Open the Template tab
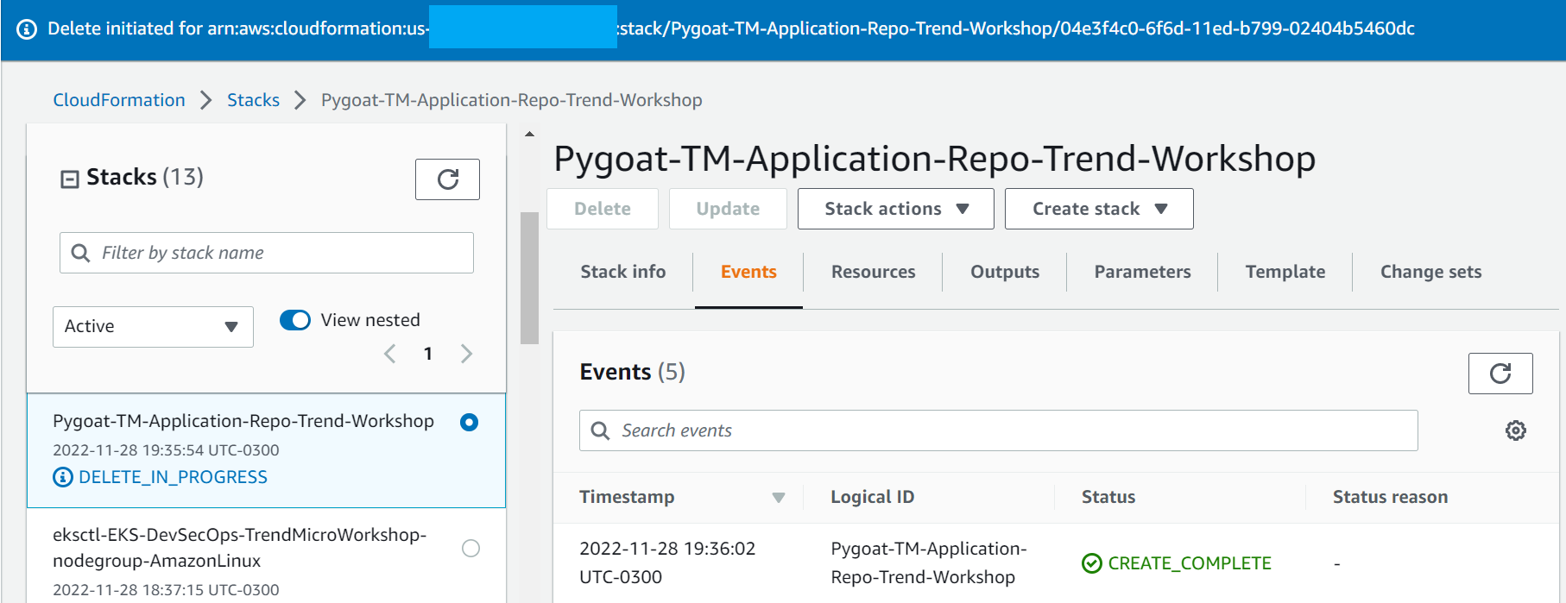The image size is (1566, 603). click(1285, 272)
